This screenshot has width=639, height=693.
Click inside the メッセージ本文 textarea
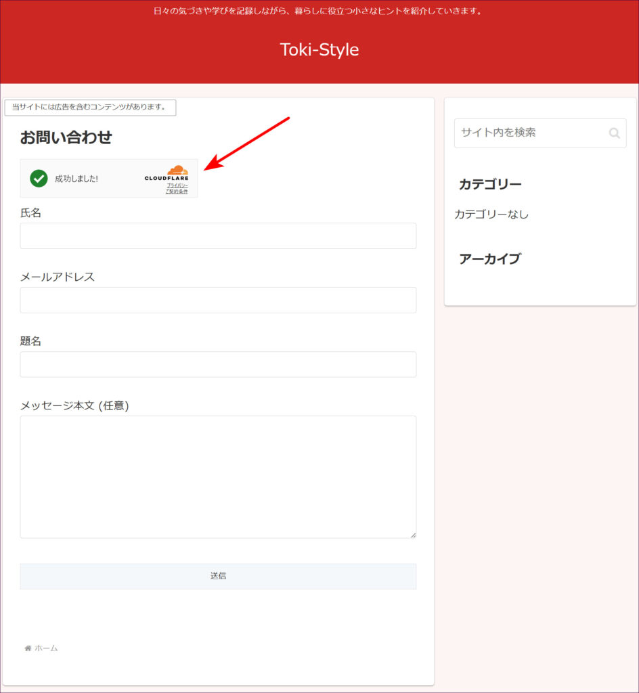tap(218, 476)
